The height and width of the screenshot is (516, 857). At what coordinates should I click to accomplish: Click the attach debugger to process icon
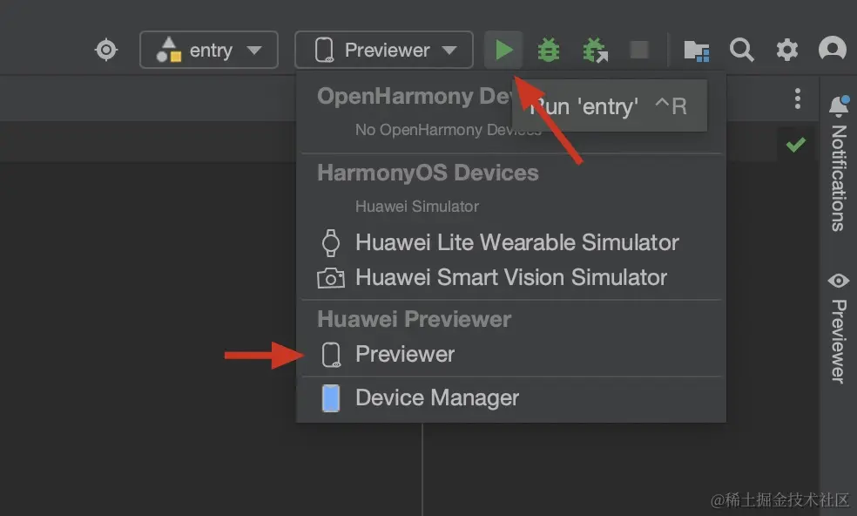595,50
